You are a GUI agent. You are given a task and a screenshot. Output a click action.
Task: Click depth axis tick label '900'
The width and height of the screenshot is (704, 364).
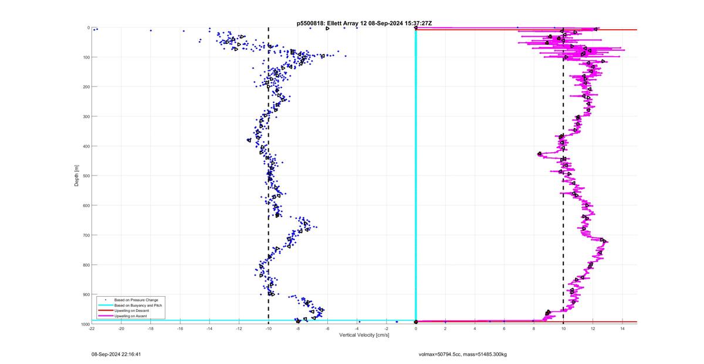86,294
